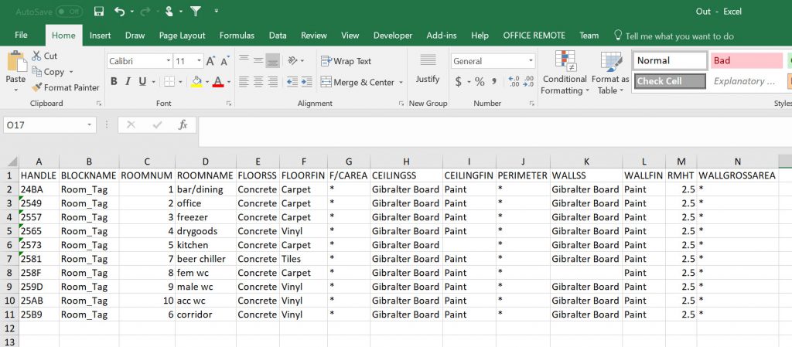
Task: Toggle Underline formatting
Action: [142, 82]
